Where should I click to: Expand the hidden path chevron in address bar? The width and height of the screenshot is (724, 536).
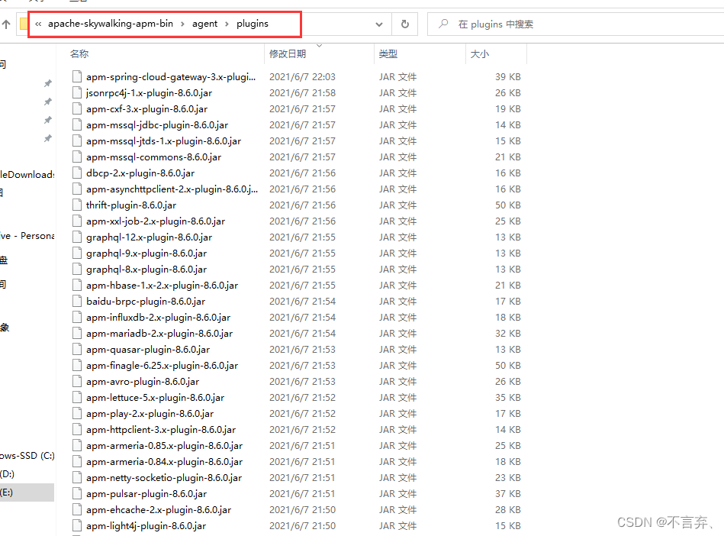pyautogui.click(x=38, y=24)
